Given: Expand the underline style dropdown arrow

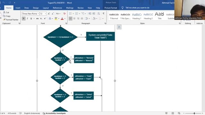Looking at the screenshot, I should (x=34, y=19).
